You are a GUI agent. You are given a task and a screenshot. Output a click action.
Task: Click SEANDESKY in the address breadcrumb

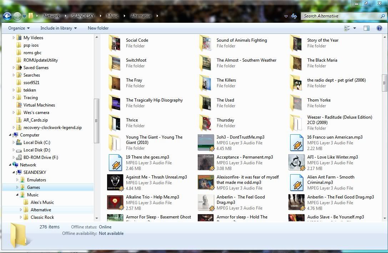coord(83,16)
